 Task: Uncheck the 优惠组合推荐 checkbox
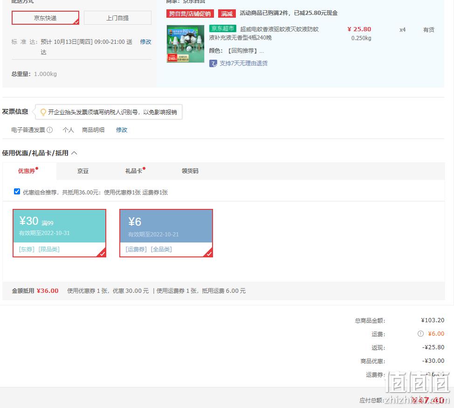tap(17, 192)
